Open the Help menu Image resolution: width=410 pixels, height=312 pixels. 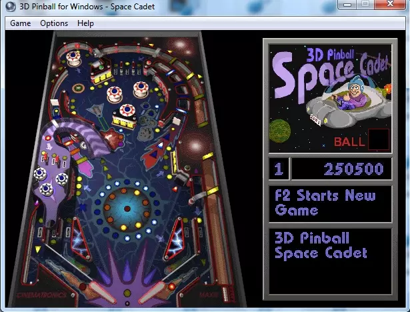[85, 23]
